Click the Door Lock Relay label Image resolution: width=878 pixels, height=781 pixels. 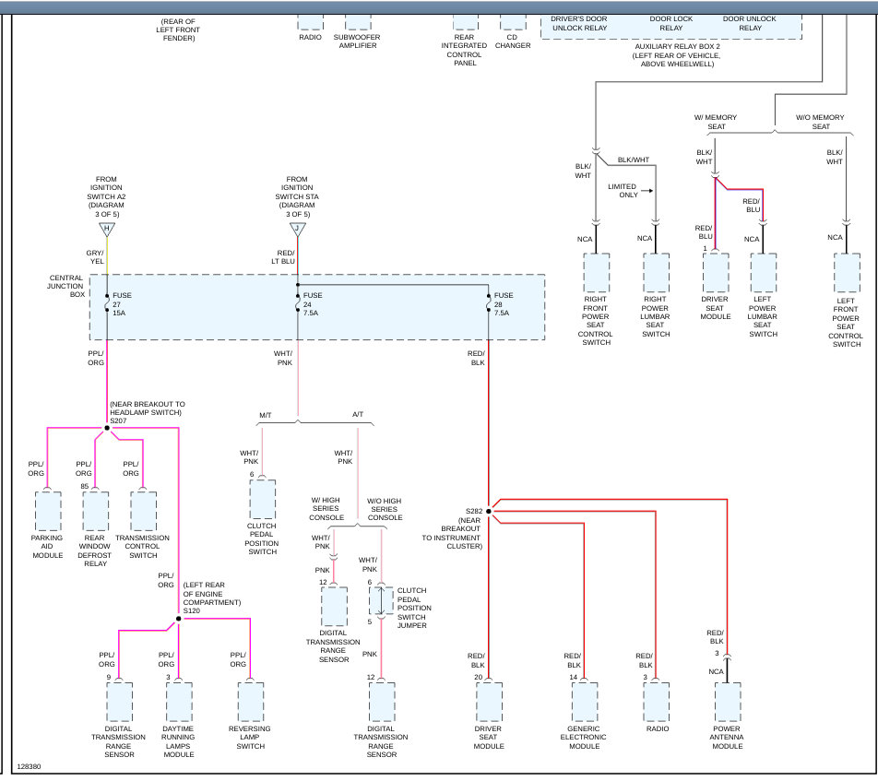point(670,23)
